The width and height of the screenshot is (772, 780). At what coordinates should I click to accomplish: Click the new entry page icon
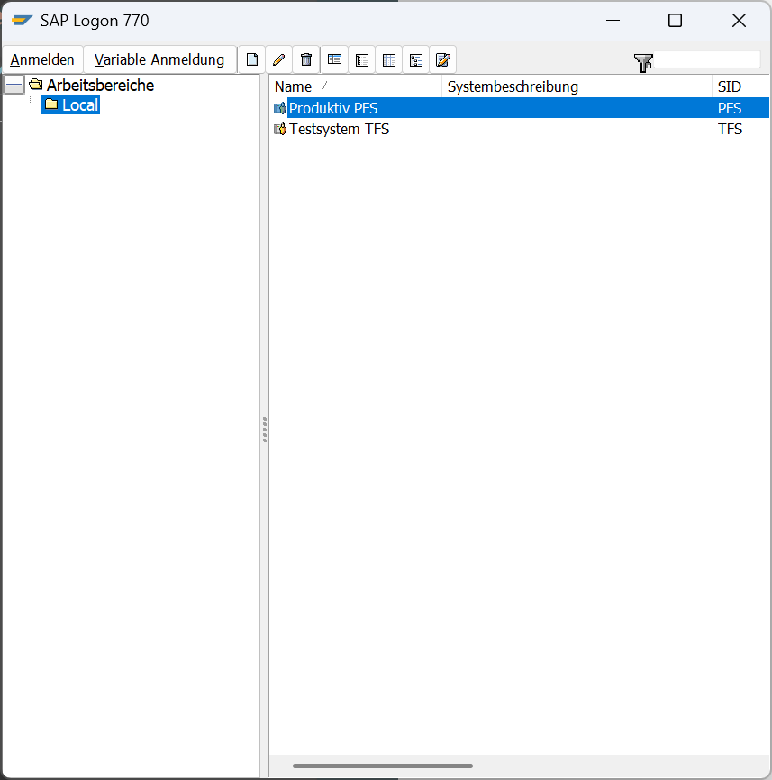coord(252,60)
